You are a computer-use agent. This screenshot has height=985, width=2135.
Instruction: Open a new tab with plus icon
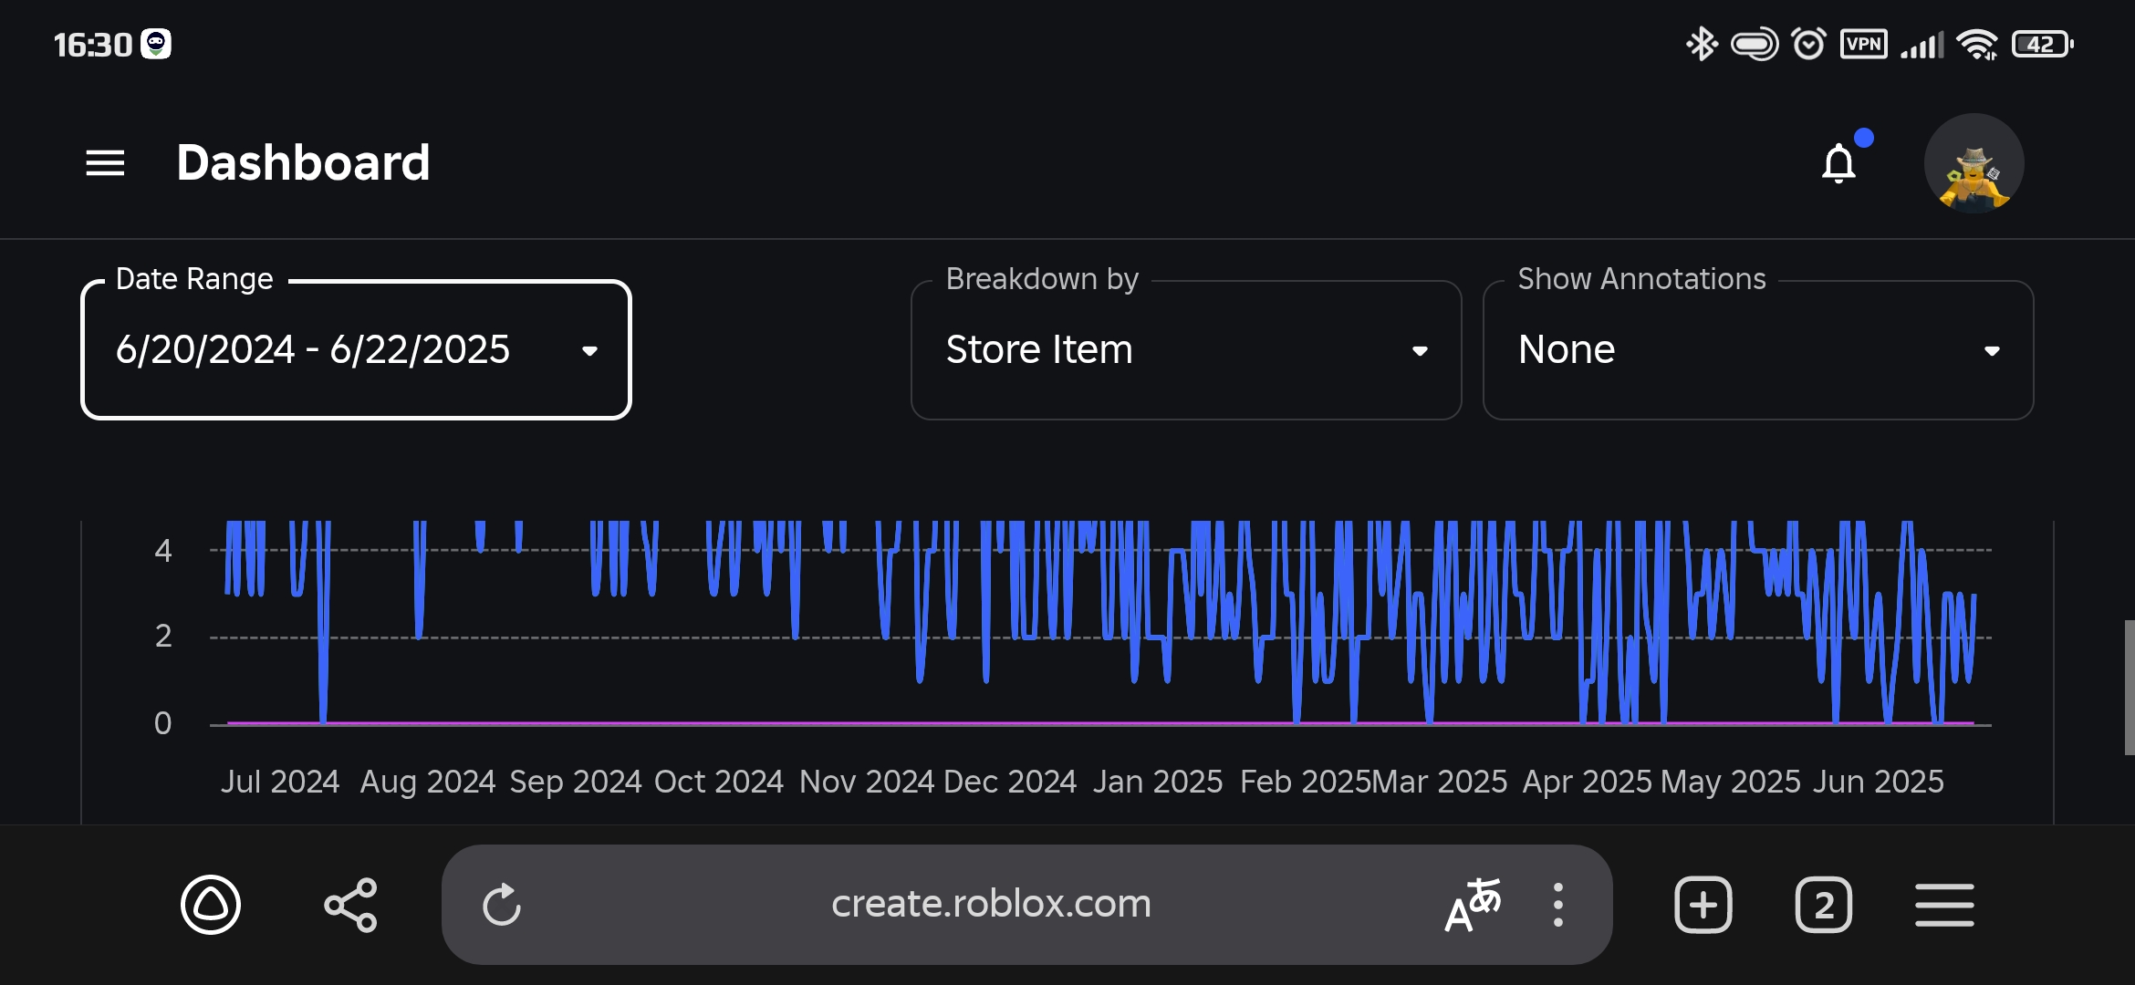(x=1703, y=905)
